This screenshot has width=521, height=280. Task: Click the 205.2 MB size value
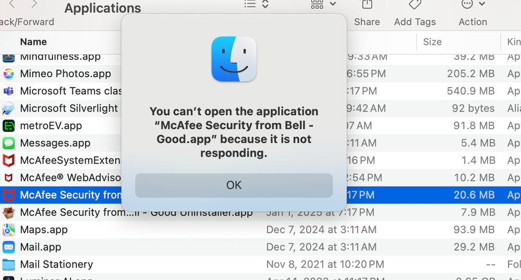pos(471,74)
